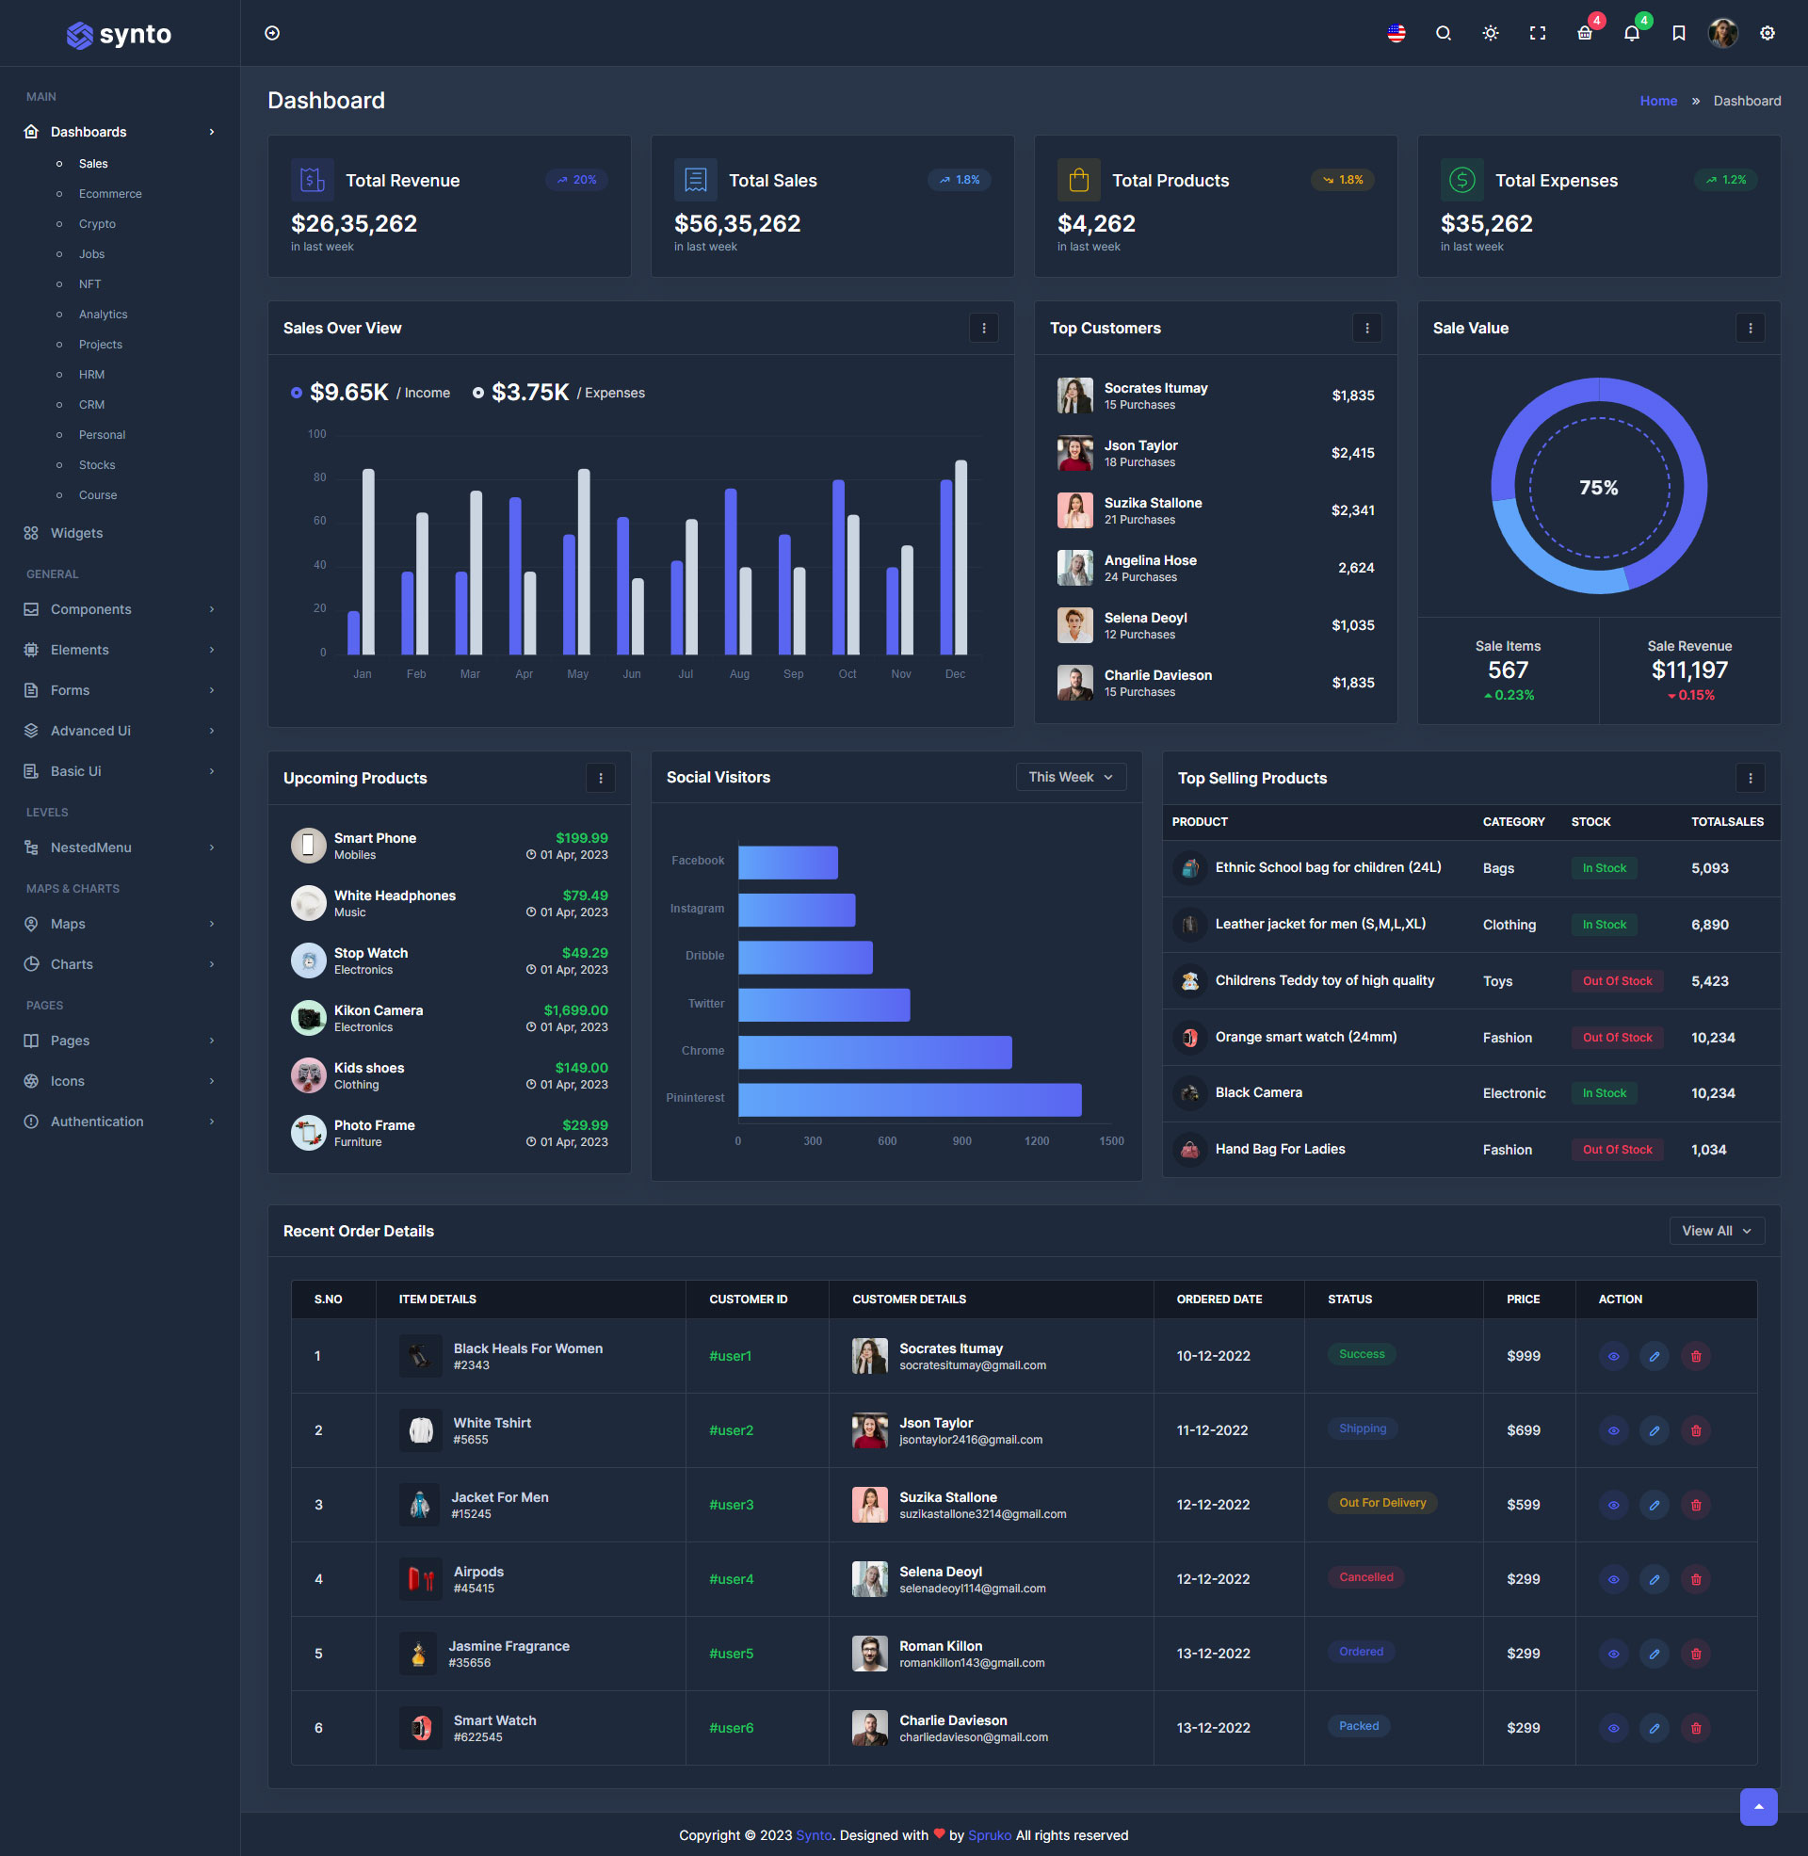
Task: Select Crypto dashboard in sidebar
Action: [97, 223]
